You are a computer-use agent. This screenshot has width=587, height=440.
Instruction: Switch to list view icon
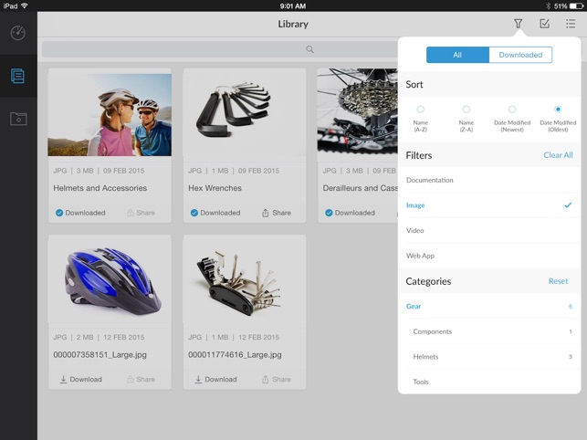(571, 24)
